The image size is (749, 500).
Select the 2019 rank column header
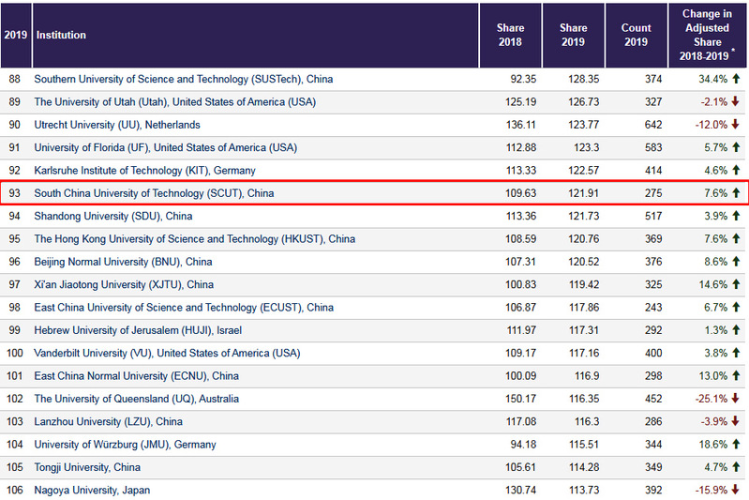15,36
